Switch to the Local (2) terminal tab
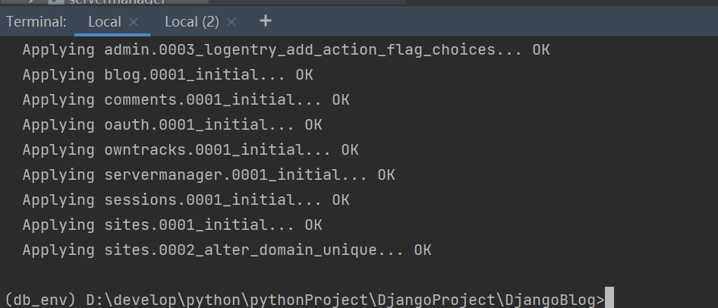The width and height of the screenshot is (718, 308). click(x=191, y=22)
